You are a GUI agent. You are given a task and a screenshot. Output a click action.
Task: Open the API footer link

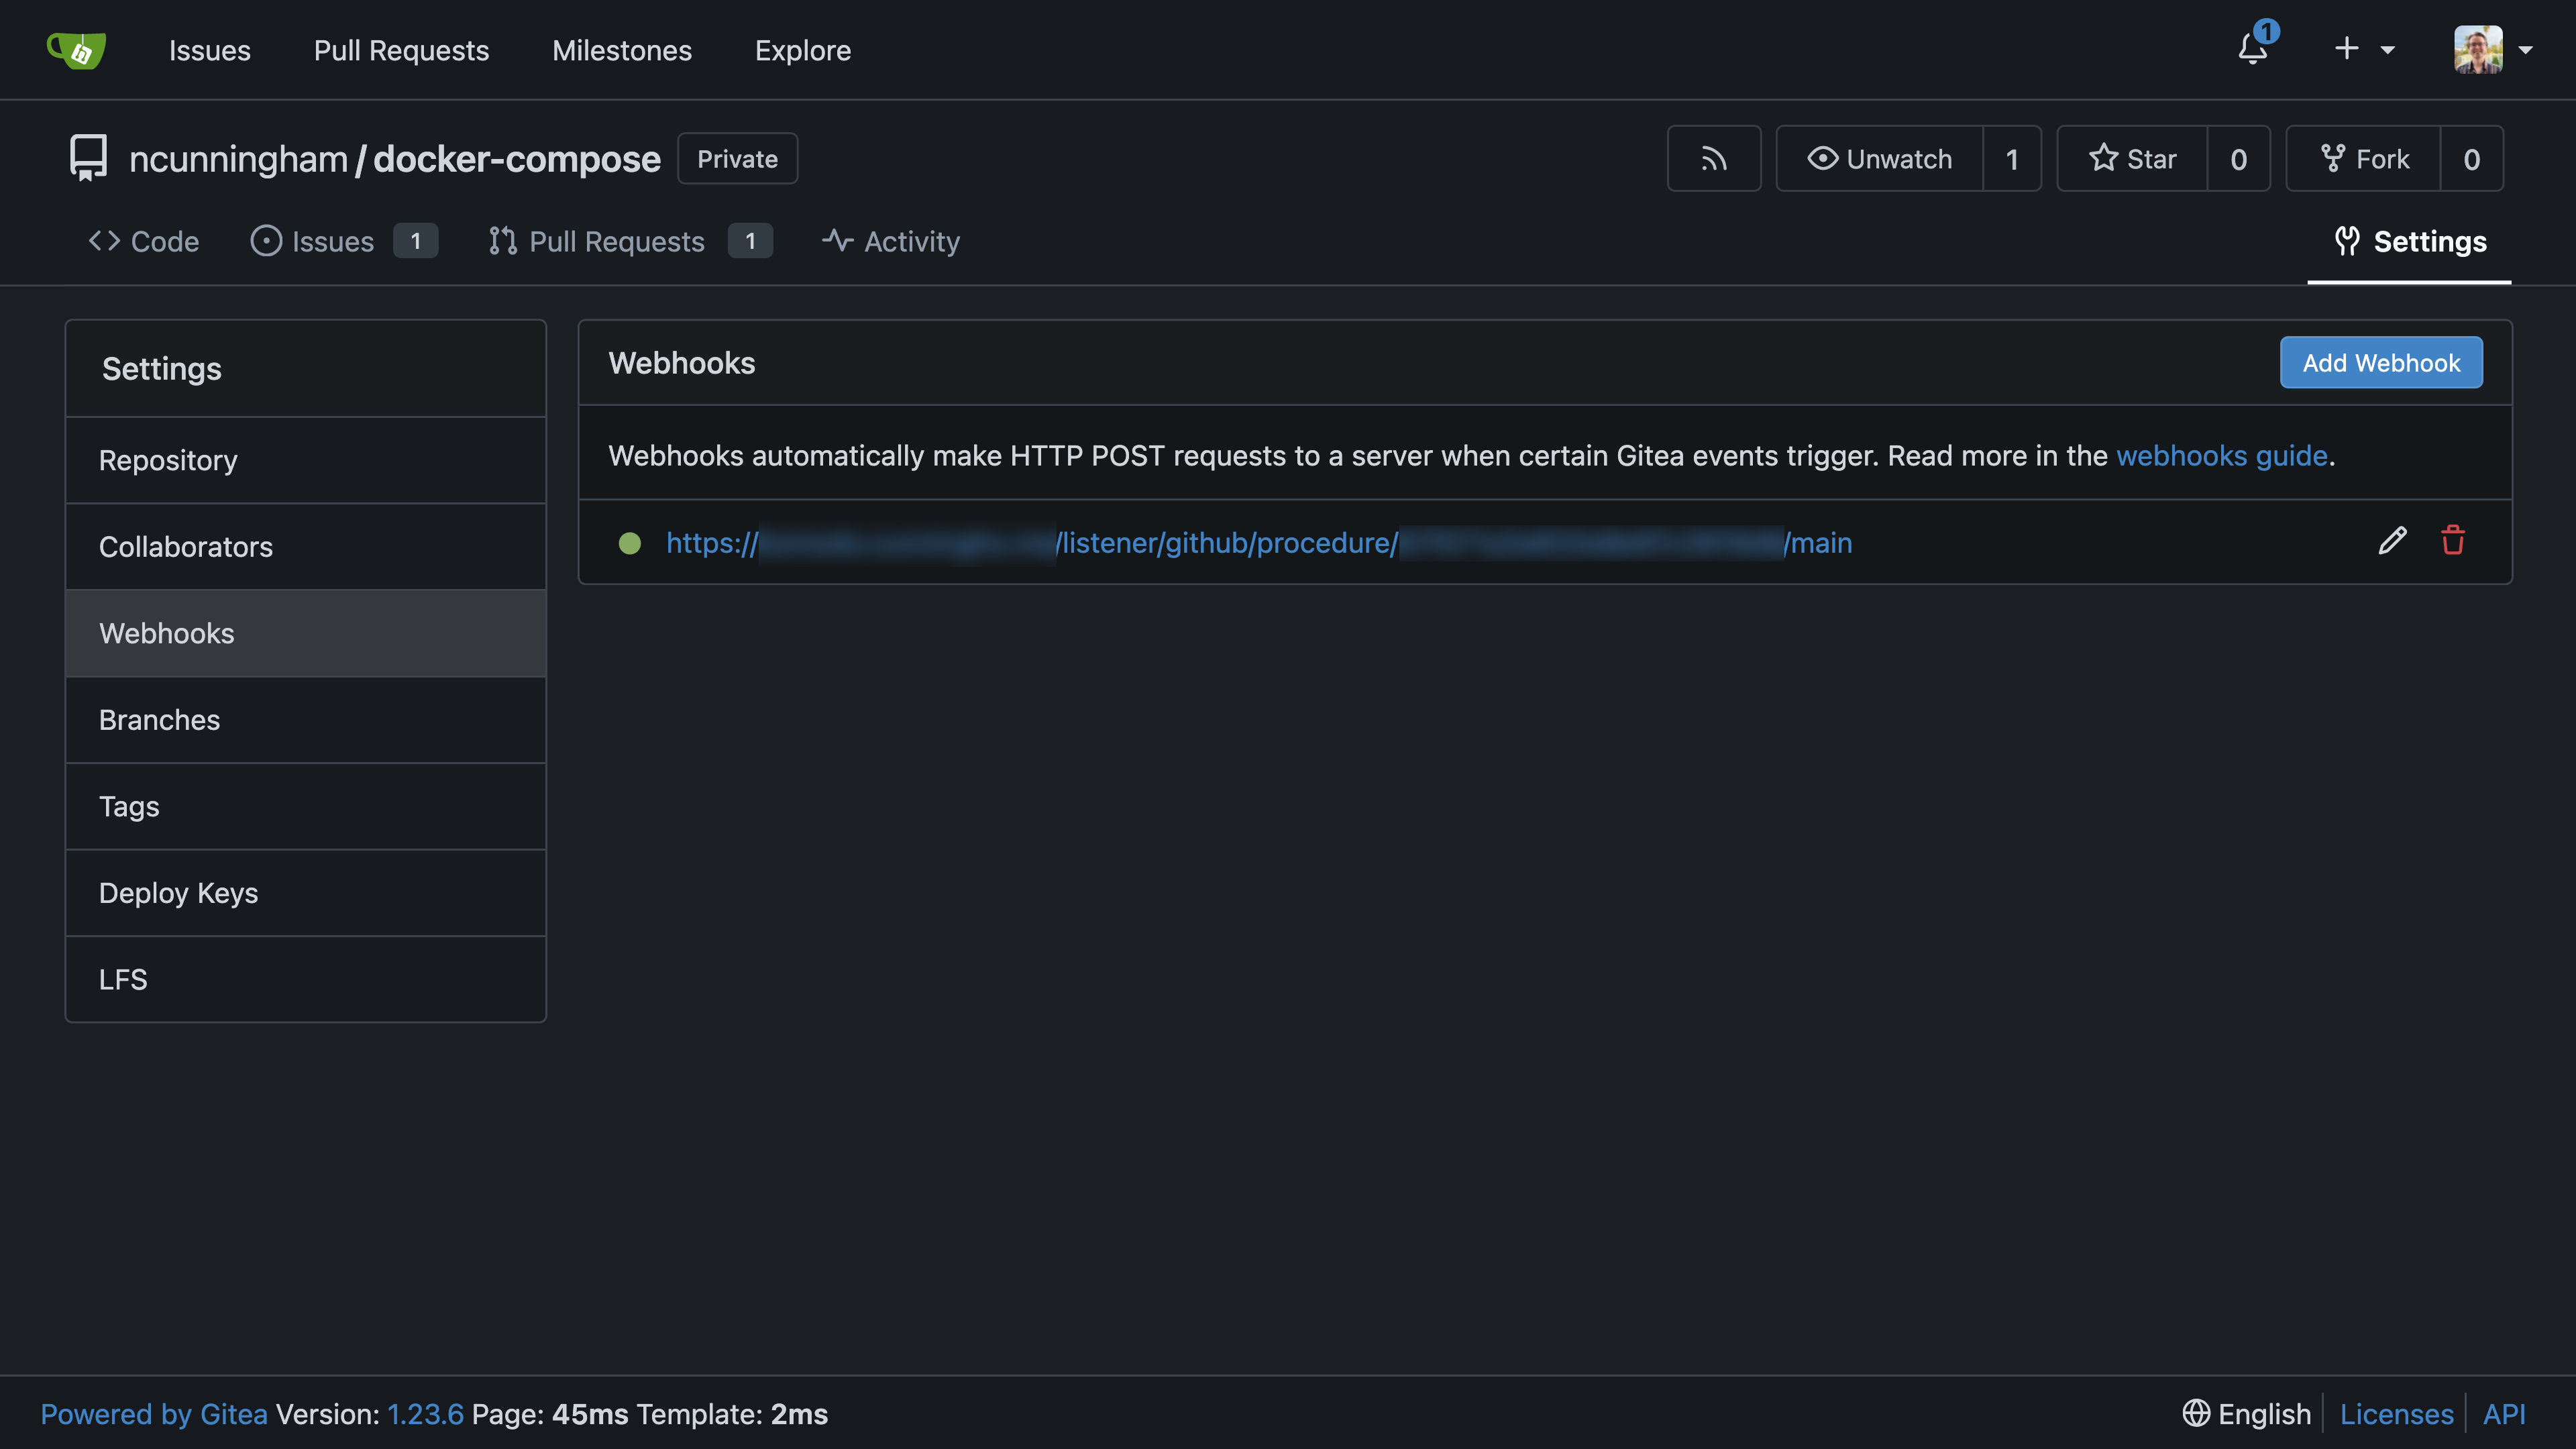(2504, 1414)
